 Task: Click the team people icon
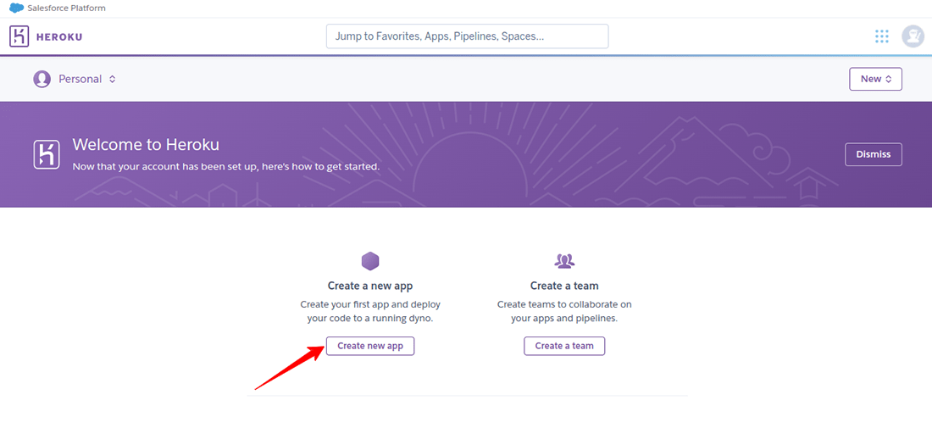tap(564, 261)
